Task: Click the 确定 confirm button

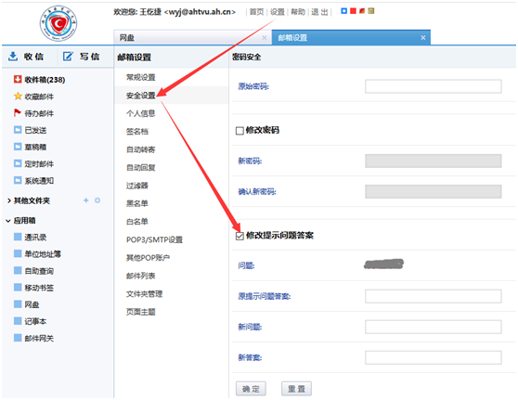Action: click(251, 389)
